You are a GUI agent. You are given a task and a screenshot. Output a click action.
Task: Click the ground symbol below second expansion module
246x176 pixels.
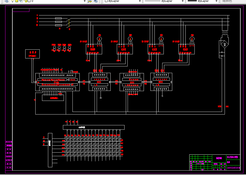(x=162, y=96)
